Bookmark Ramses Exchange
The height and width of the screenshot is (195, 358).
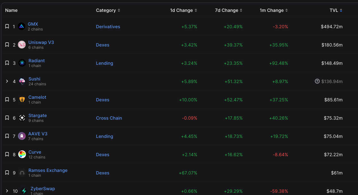(x=7, y=173)
